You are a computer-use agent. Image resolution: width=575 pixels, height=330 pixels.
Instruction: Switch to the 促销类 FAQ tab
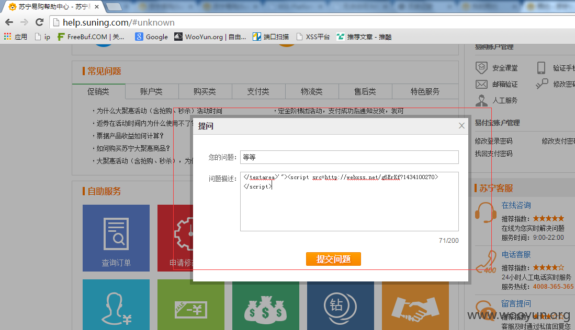coord(99,91)
